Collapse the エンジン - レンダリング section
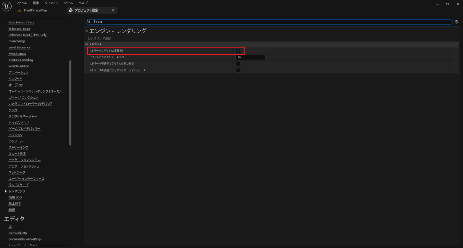The height and width of the screenshot is (248, 463). click(86, 30)
